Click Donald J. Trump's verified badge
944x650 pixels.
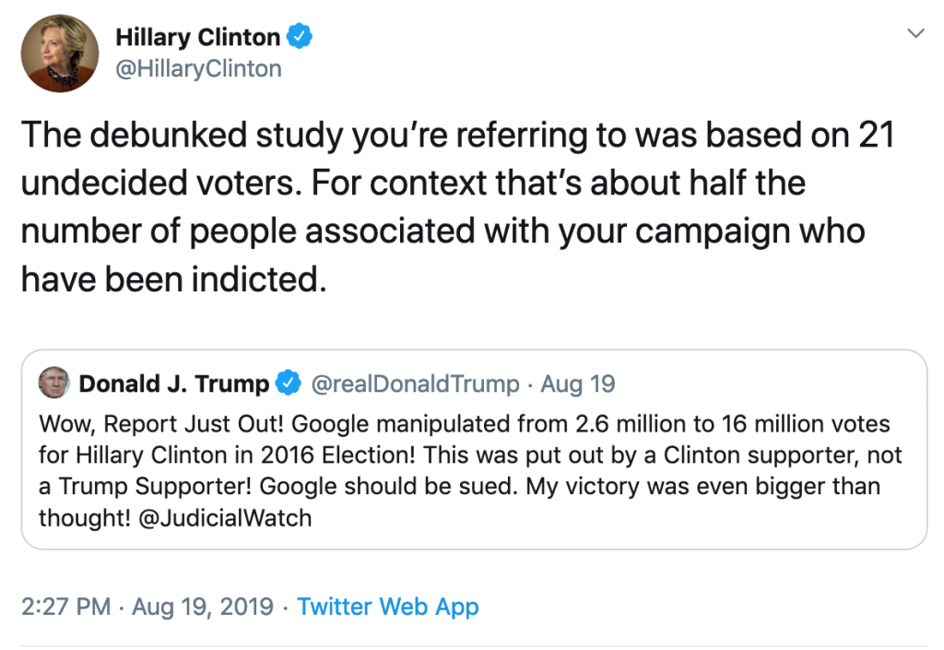(289, 383)
